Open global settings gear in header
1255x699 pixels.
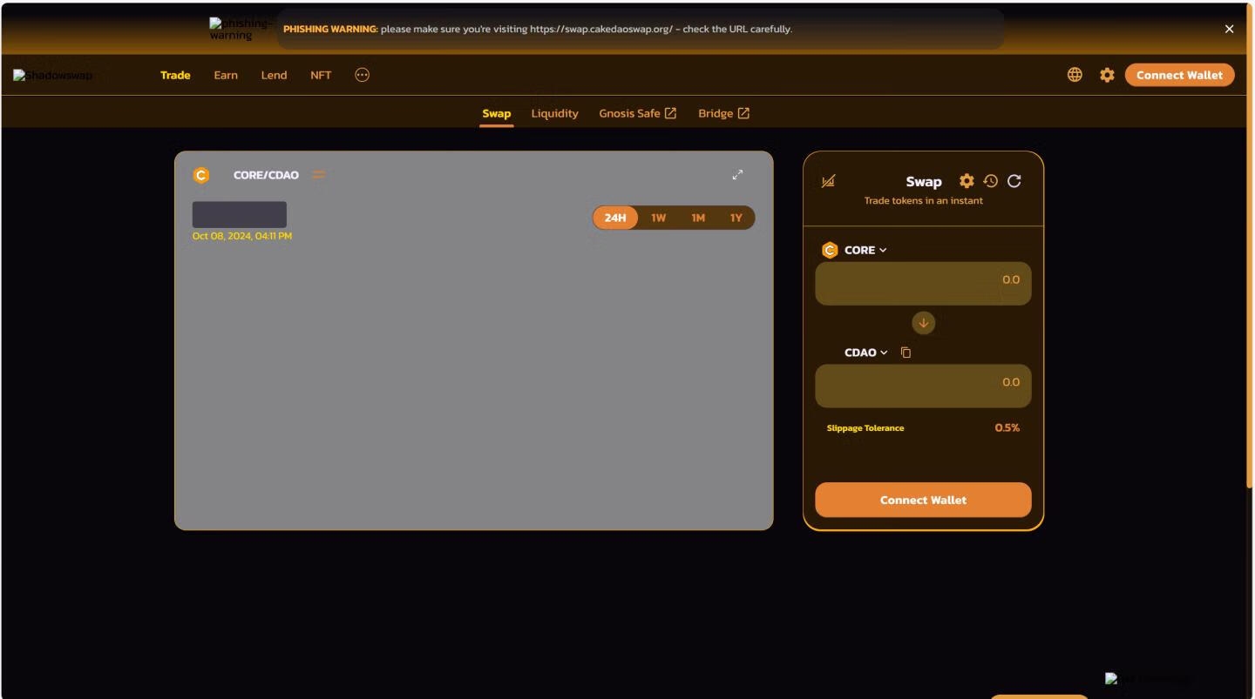(x=1107, y=75)
